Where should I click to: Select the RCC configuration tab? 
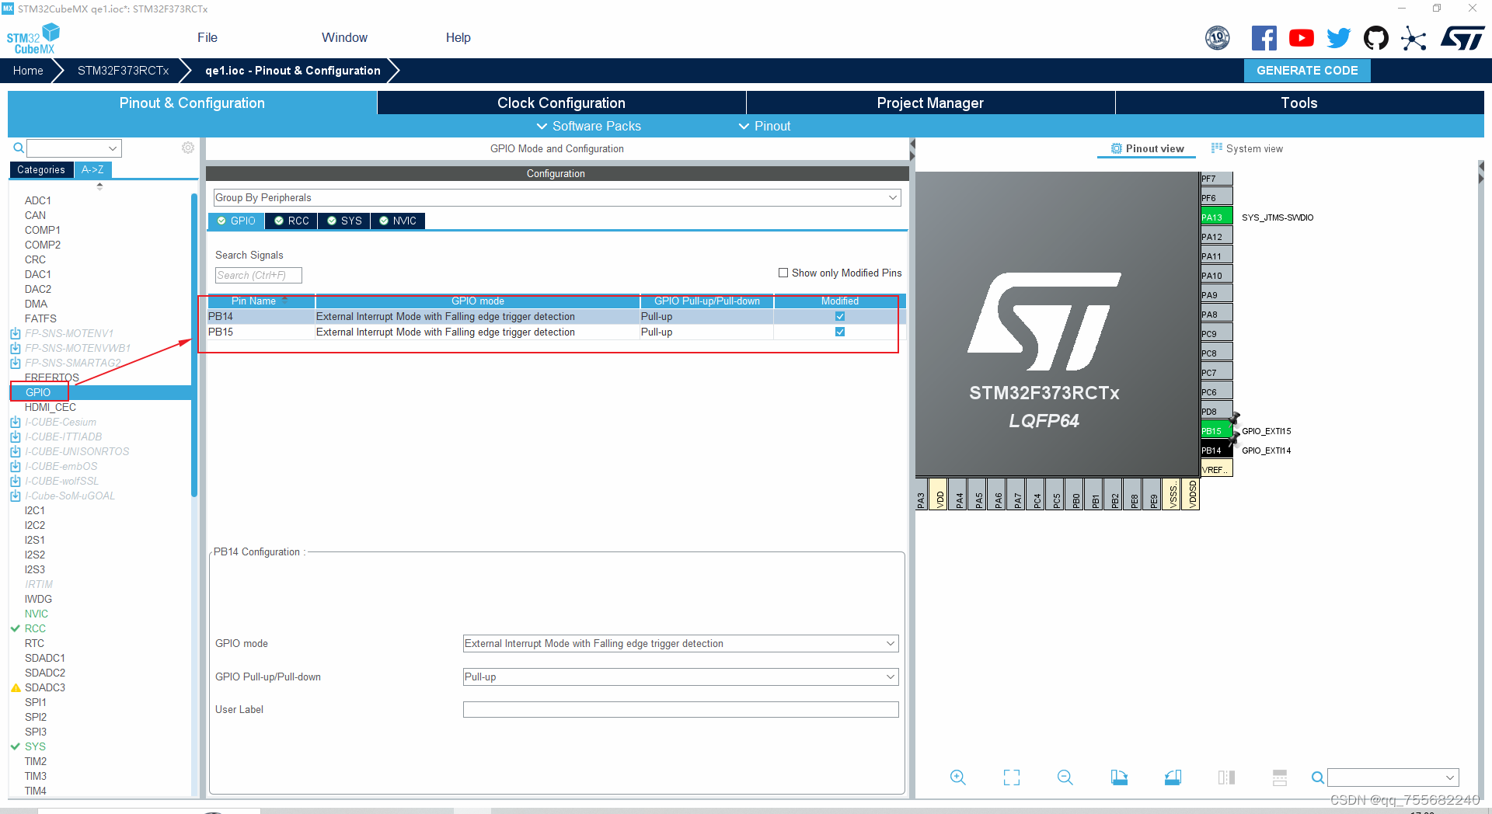click(x=291, y=221)
